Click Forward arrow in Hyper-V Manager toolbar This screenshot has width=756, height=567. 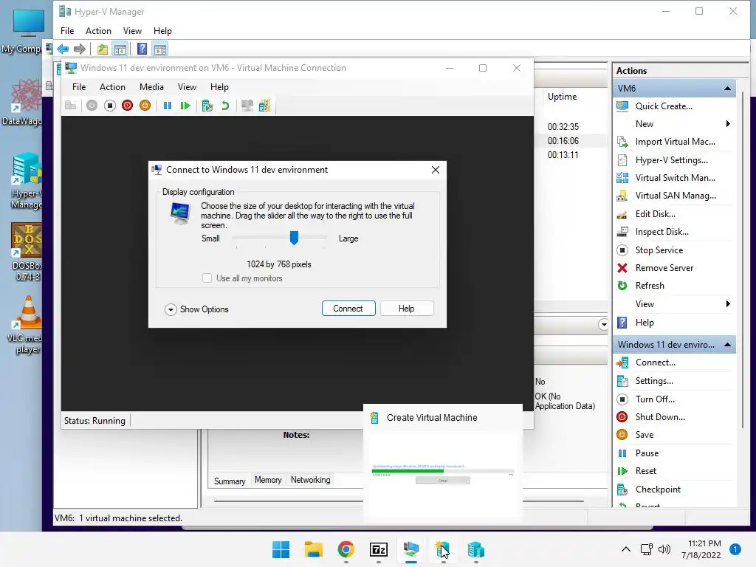coord(80,49)
